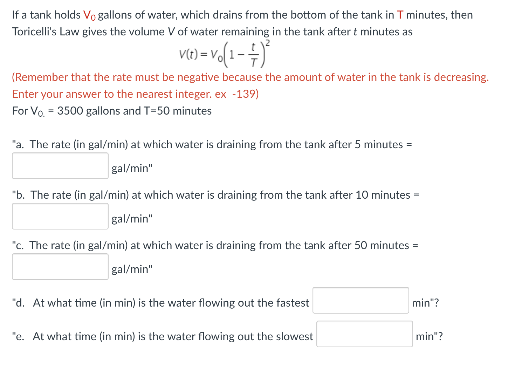Click the part a question text
Screen dimensions: 508x370
(210, 144)
